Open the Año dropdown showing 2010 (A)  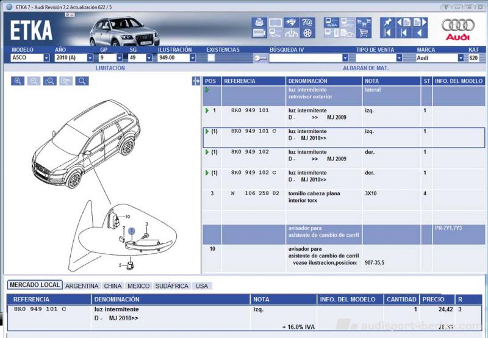point(90,58)
